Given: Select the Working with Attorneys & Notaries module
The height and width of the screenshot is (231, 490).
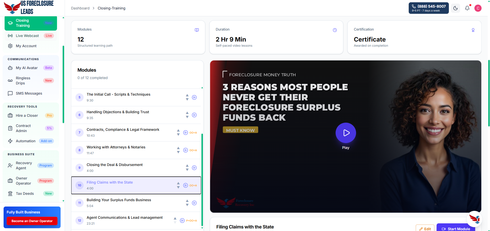Looking at the screenshot, I should [136, 150].
